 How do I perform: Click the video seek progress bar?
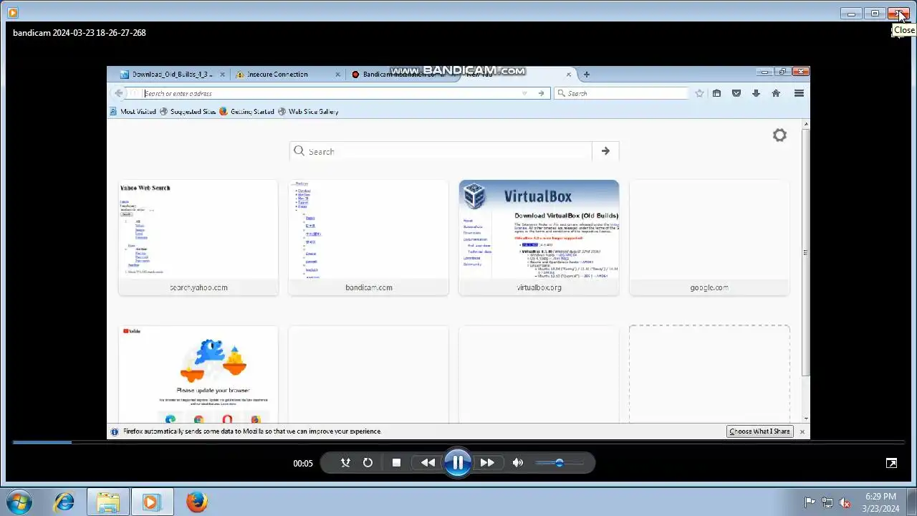point(458,442)
